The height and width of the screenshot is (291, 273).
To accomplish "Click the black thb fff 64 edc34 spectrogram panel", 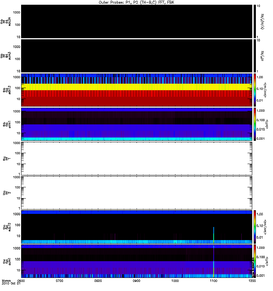I will (x=136, y=21).
